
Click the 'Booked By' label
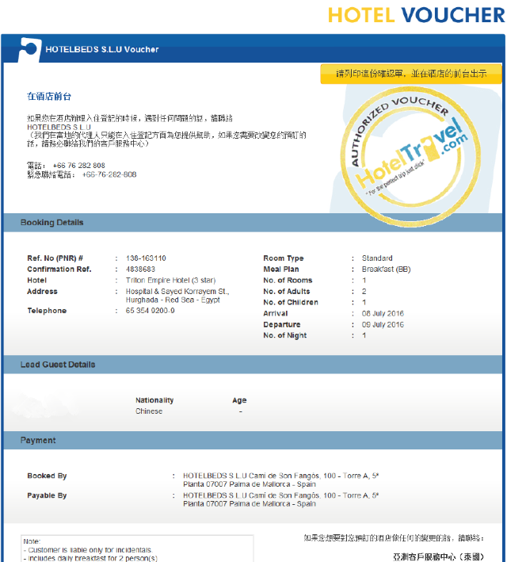coord(47,476)
